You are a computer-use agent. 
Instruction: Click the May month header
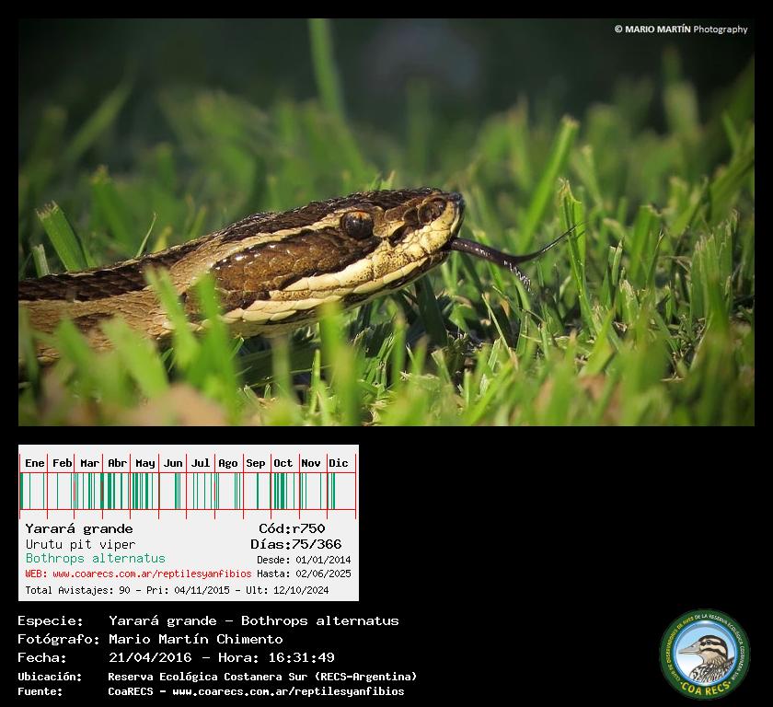145,463
